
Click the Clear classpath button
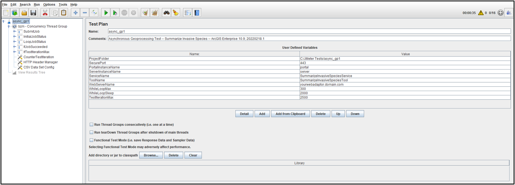point(193,155)
